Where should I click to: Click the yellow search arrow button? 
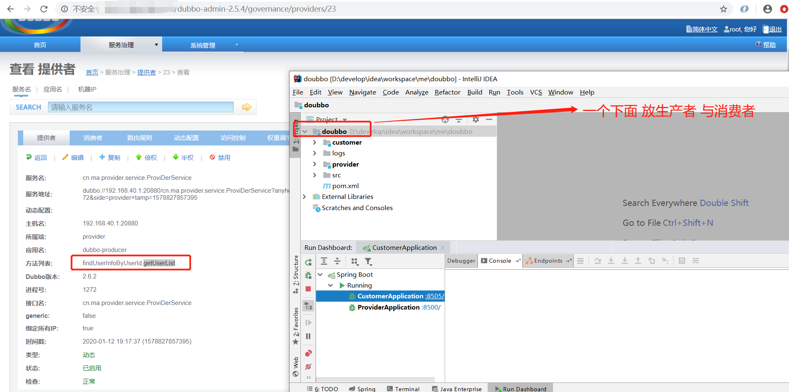pos(246,107)
